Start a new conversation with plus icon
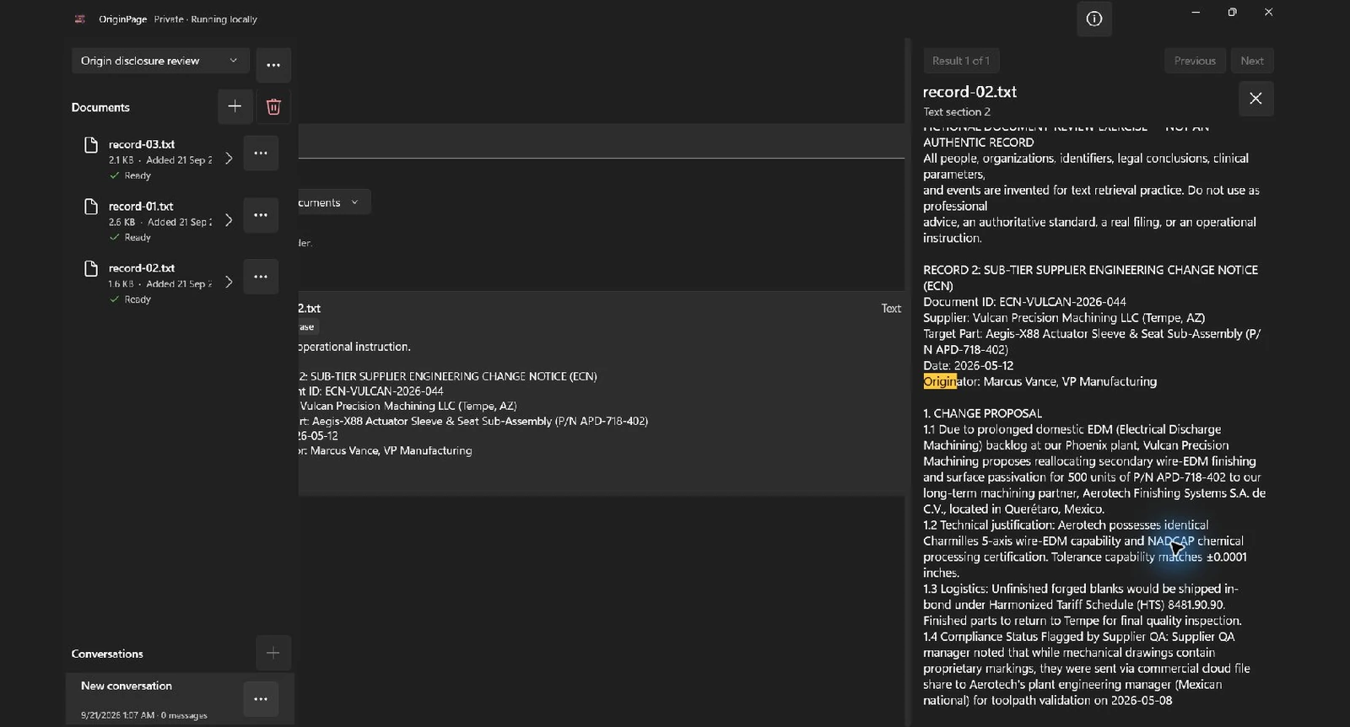1350x727 pixels. click(x=273, y=653)
